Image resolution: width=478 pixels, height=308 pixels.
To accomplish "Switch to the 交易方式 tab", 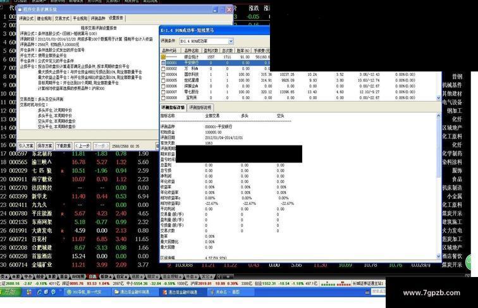I will pos(62,18).
